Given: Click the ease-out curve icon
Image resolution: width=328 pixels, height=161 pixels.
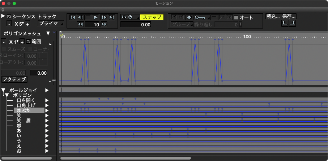Looking at the screenshot, I should (229, 17).
